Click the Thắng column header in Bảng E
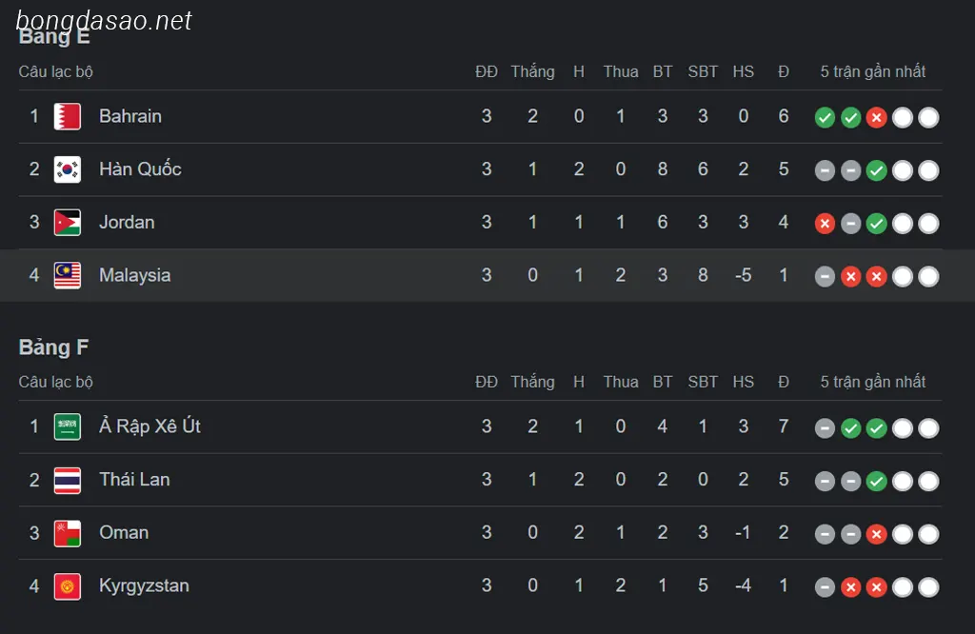This screenshot has height=634, width=975. (532, 71)
